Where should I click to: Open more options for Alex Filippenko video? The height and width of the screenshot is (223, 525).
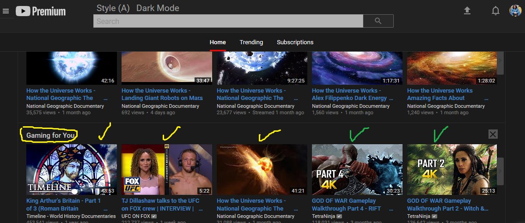tap(391, 99)
